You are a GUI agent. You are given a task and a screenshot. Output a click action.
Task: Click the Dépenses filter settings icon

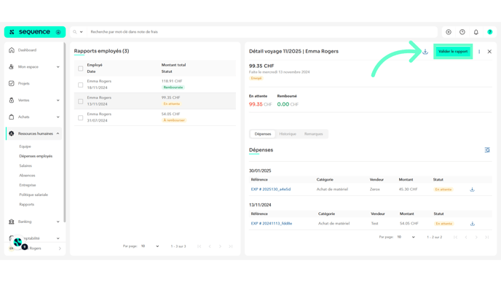coord(487,150)
